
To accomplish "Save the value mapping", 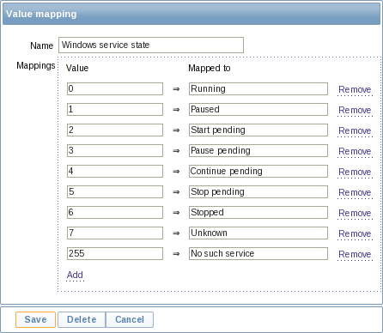I will (35, 319).
